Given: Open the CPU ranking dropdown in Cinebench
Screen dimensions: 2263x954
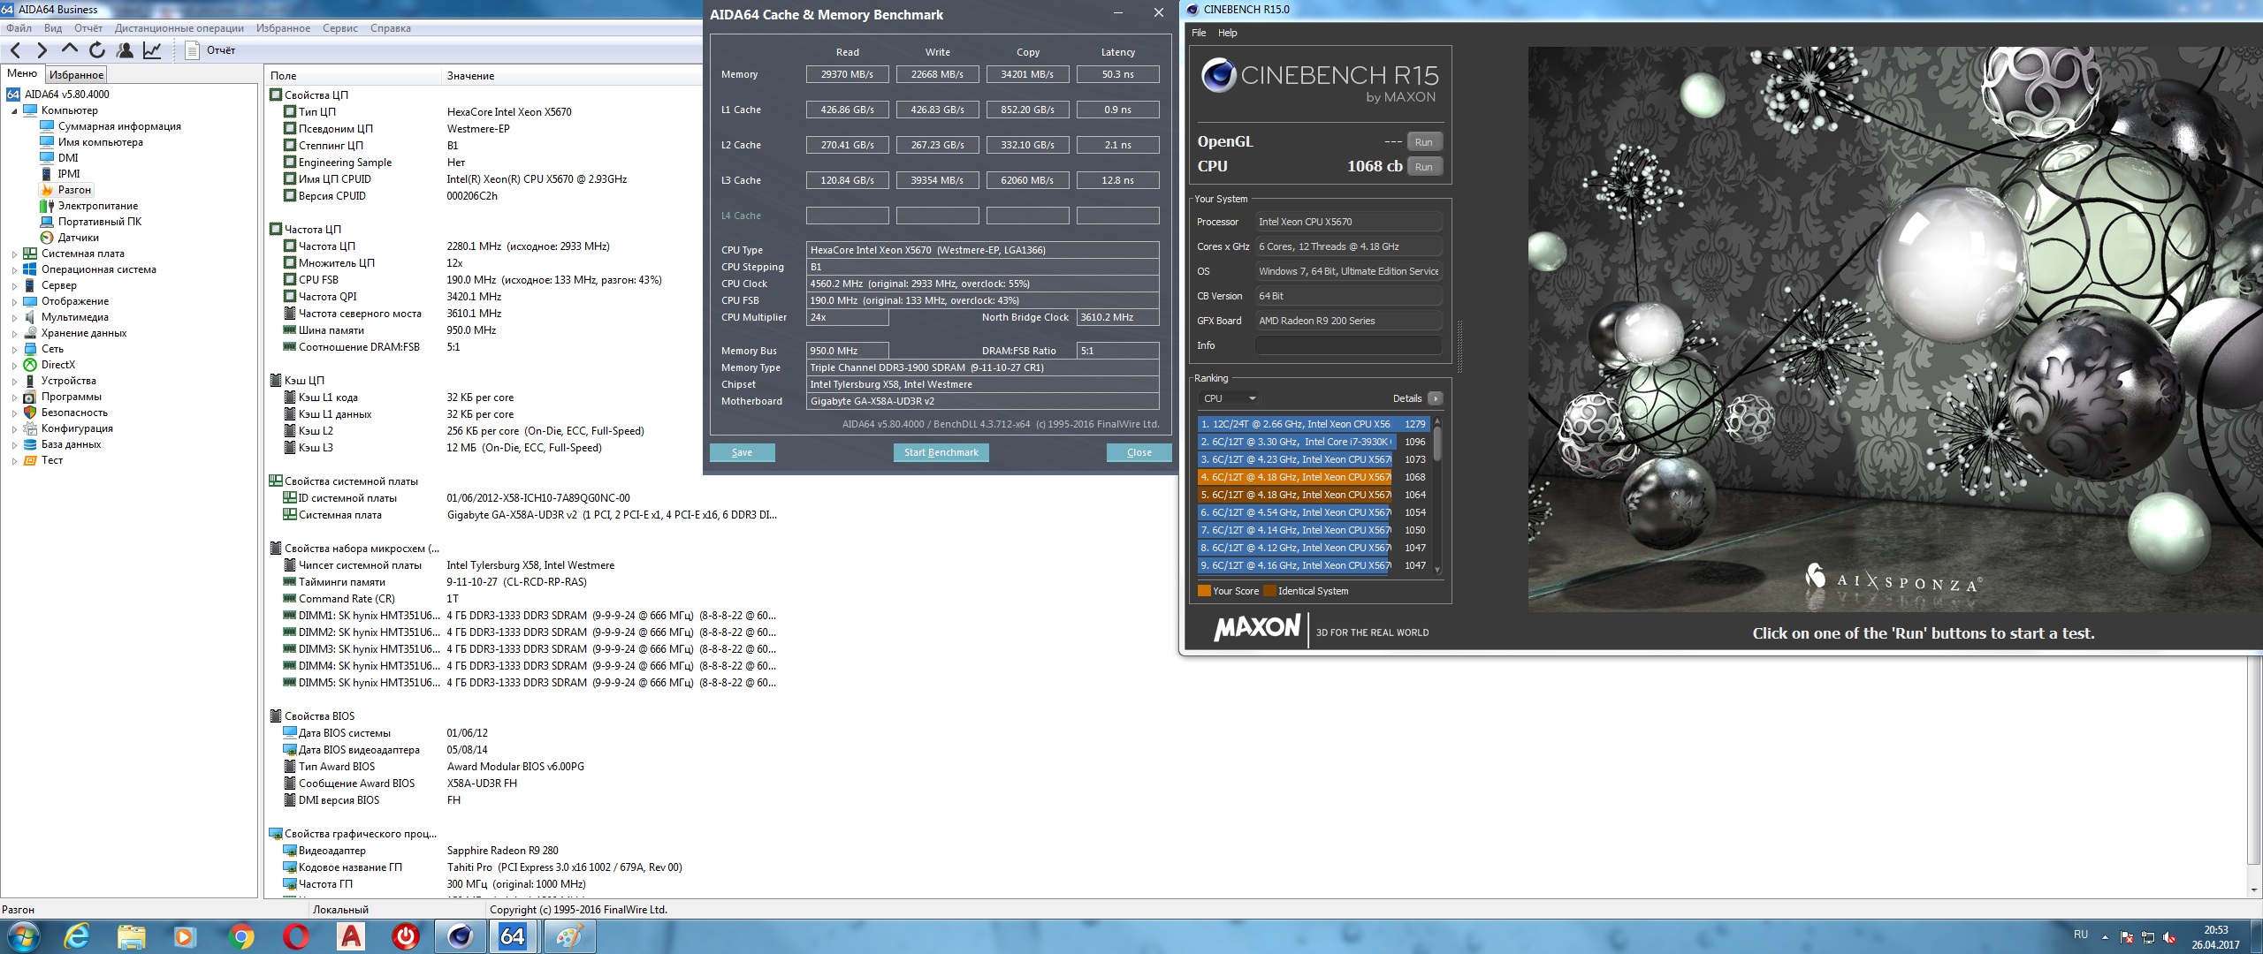Looking at the screenshot, I should tap(1230, 398).
